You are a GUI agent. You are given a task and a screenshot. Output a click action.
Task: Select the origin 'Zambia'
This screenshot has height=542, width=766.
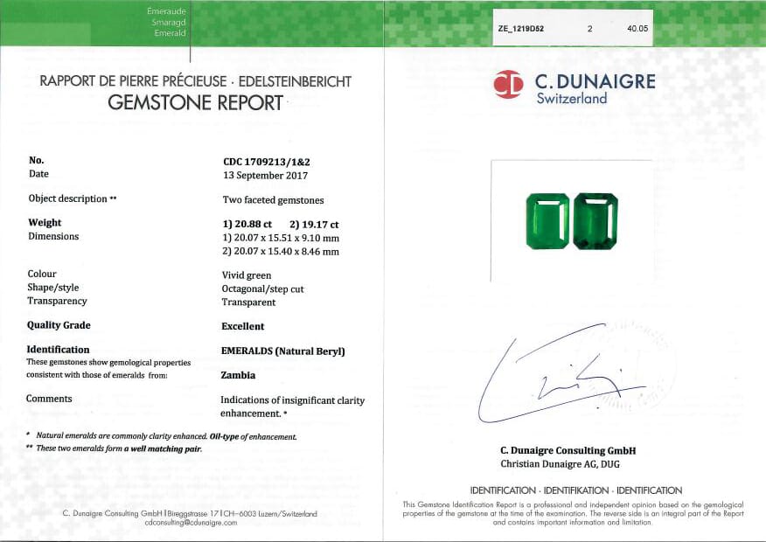pos(238,375)
